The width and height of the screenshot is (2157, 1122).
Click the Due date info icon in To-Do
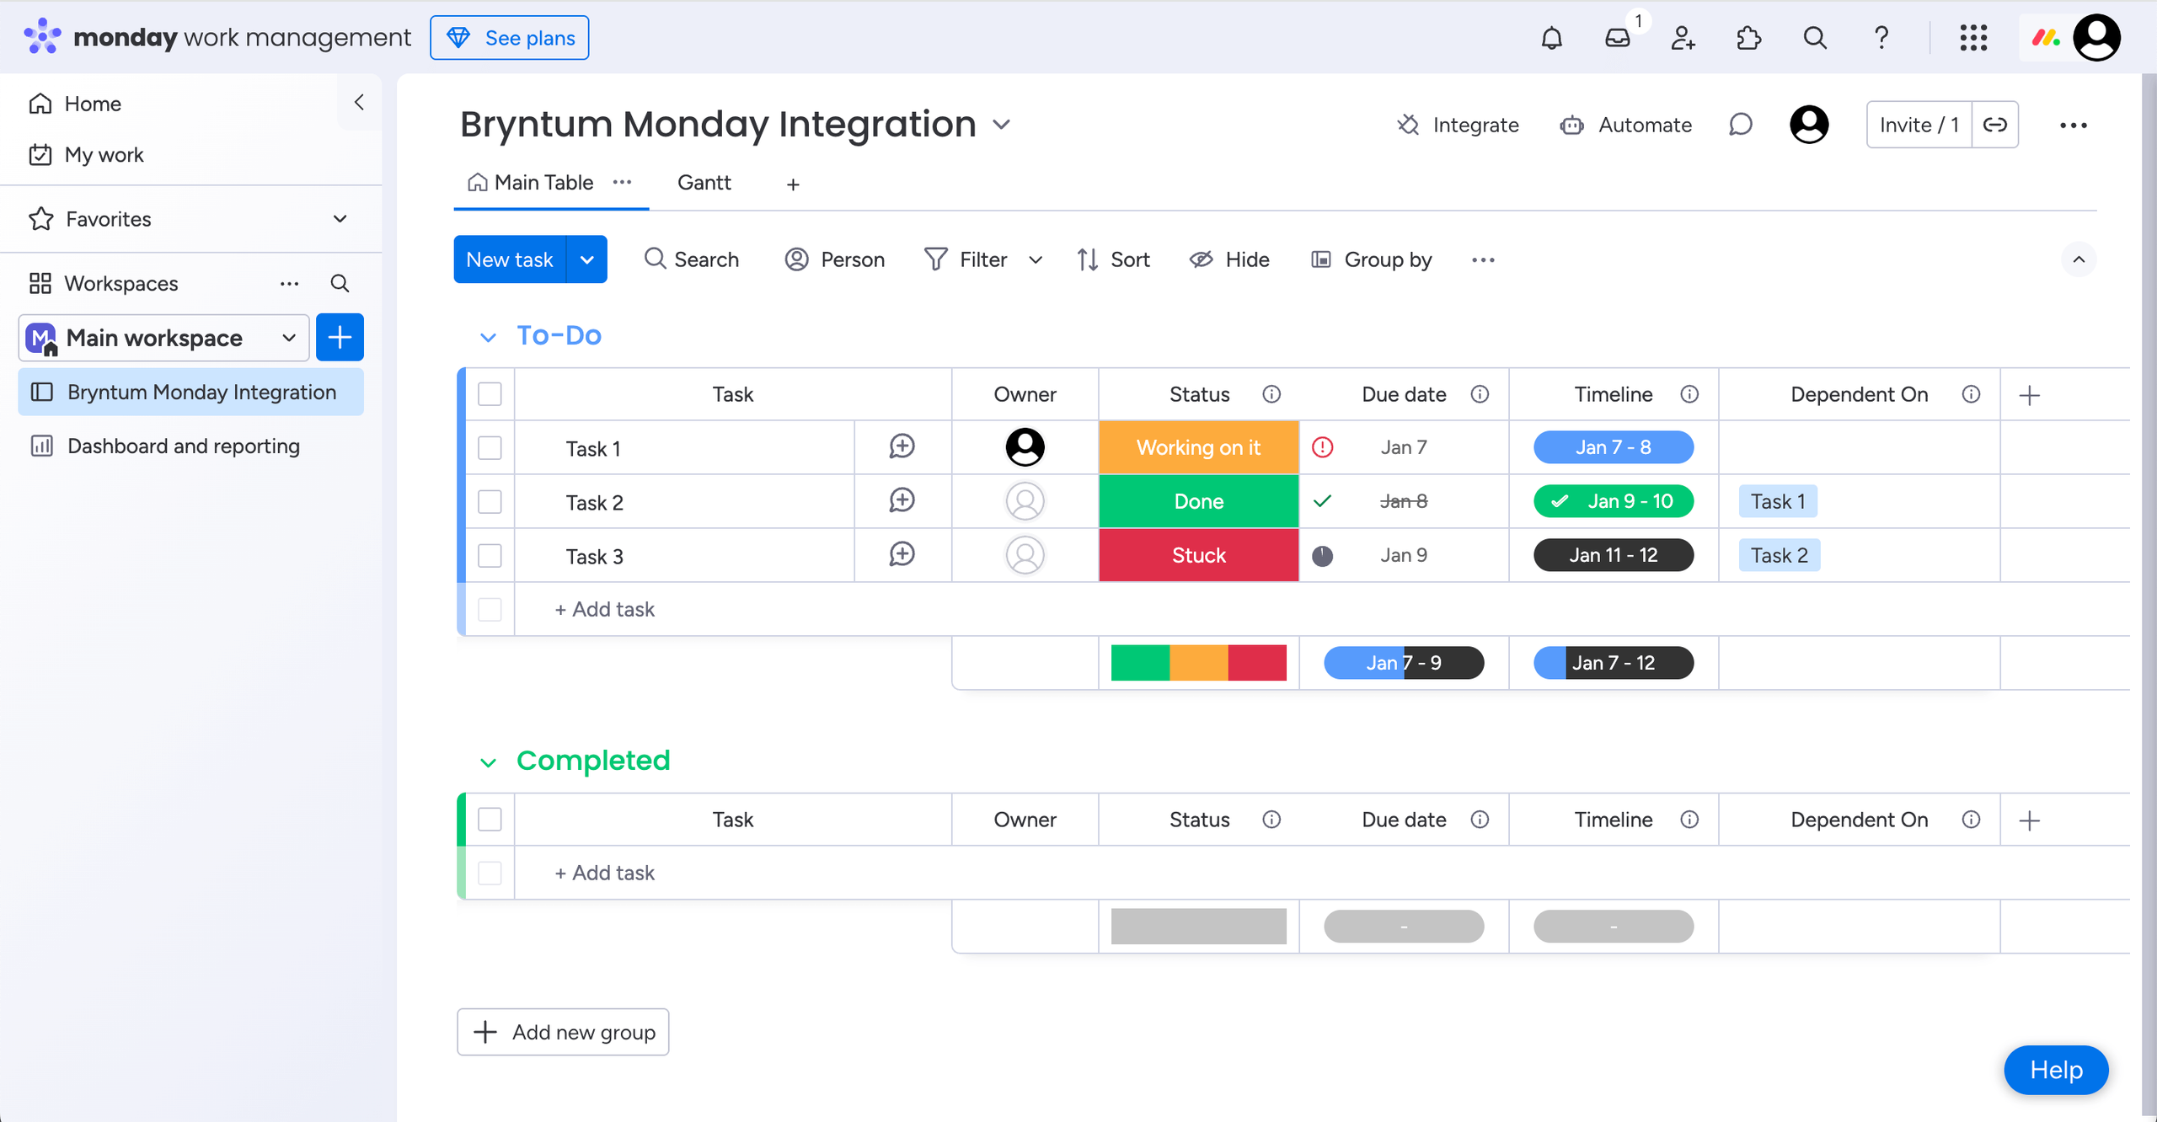1480,394
